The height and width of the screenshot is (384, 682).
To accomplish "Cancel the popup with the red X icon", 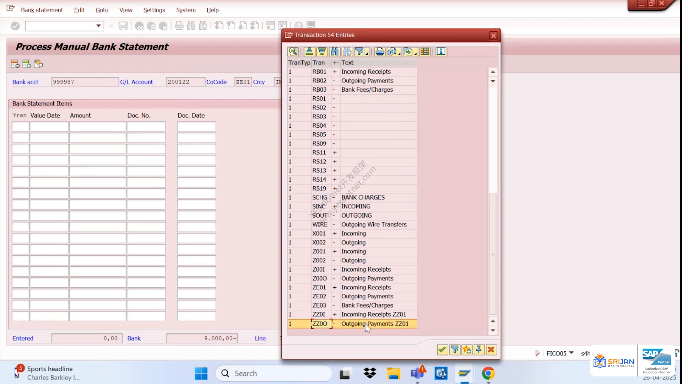I will 491,350.
